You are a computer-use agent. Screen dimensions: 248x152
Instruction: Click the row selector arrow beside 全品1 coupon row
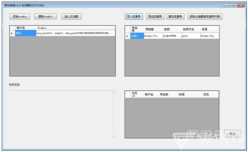tap(127, 36)
